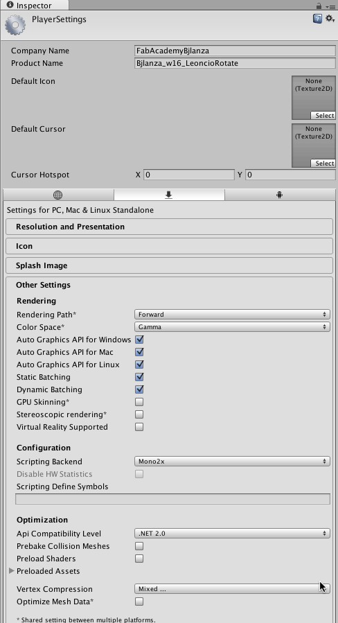The height and width of the screenshot is (623, 338).
Task: Enable GPU Skinning checkbox
Action: tap(139, 402)
